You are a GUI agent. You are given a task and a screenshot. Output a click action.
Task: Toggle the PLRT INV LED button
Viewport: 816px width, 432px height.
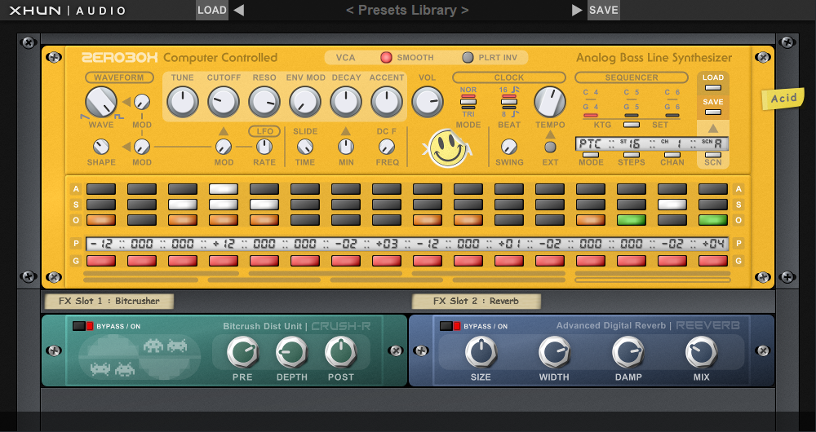pyautogui.click(x=468, y=58)
